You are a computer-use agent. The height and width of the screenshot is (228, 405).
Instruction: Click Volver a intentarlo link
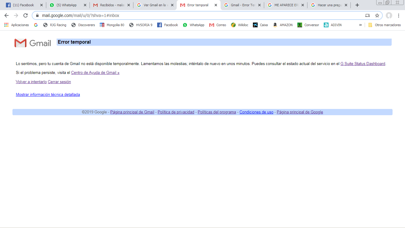point(31,82)
